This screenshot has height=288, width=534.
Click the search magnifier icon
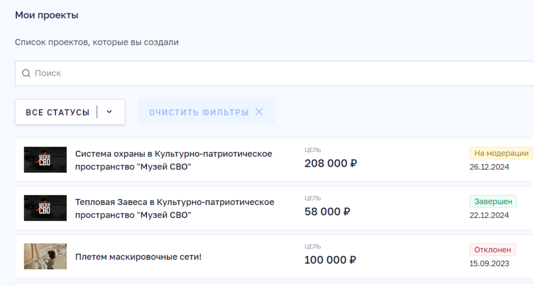(26, 73)
